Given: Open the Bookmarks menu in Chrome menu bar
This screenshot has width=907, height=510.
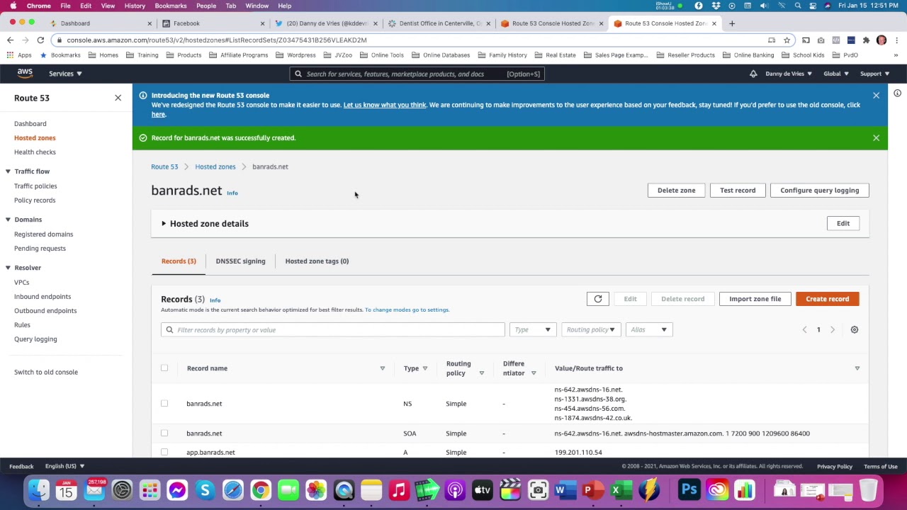Looking at the screenshot, I should 171,6.
